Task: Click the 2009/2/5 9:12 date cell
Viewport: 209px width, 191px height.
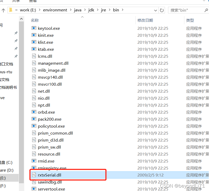Action: tap(150, 175)
